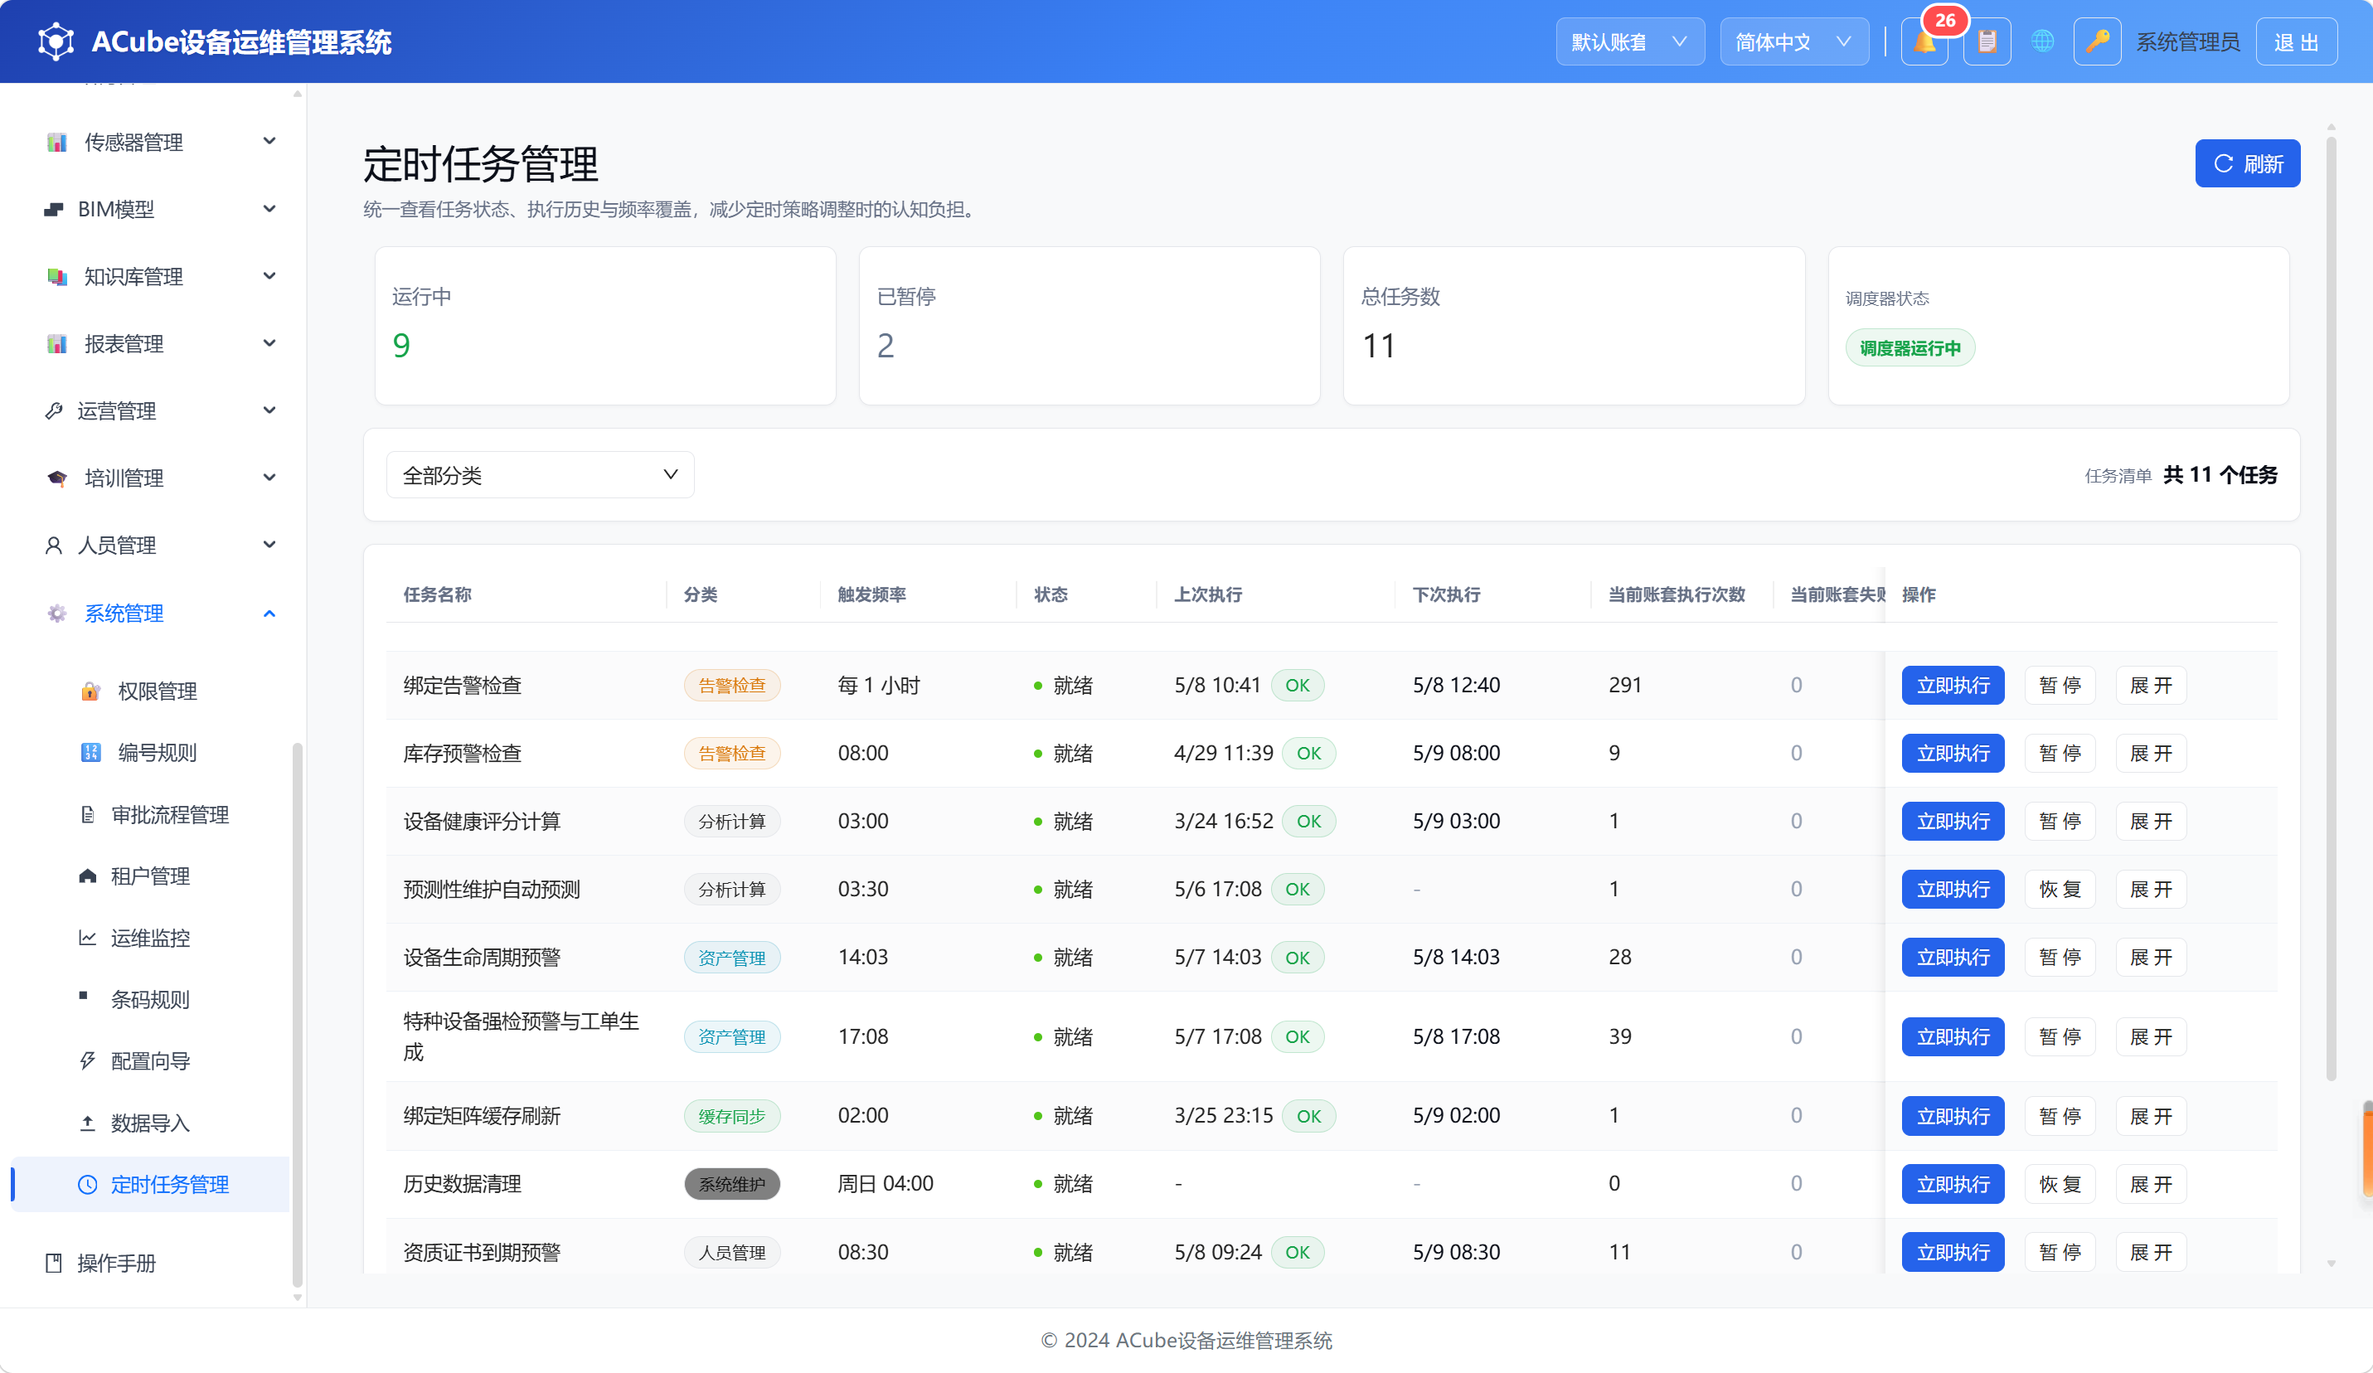
Task: Open the 全部分类 category filter
Action: [x=540, y=474]
